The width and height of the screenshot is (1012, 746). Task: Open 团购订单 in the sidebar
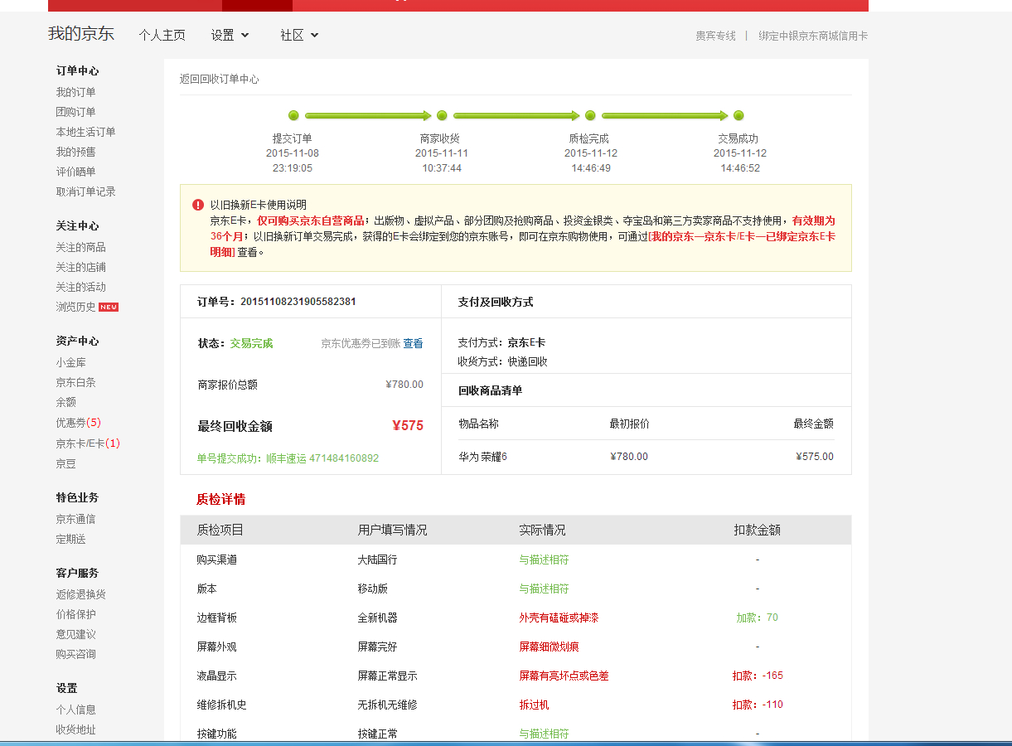[76, 112]
